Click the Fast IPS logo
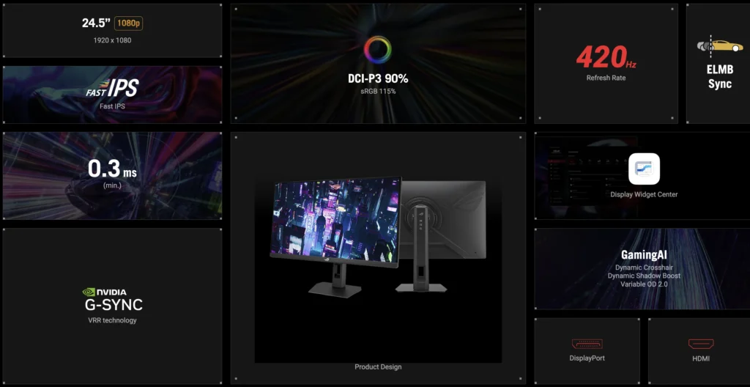 pos(112,88)
